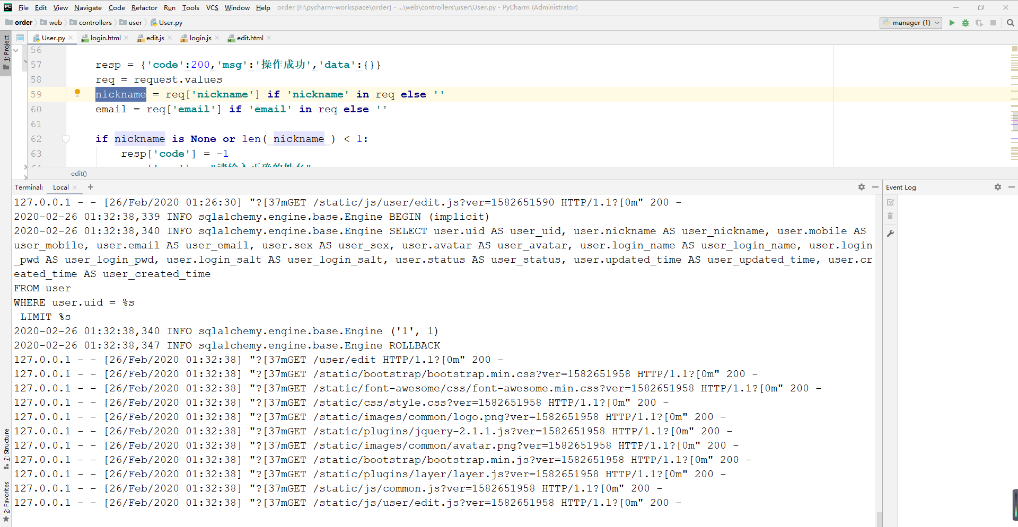
Task: Add a new terminal session with plus icon
Action: point(91,187)
